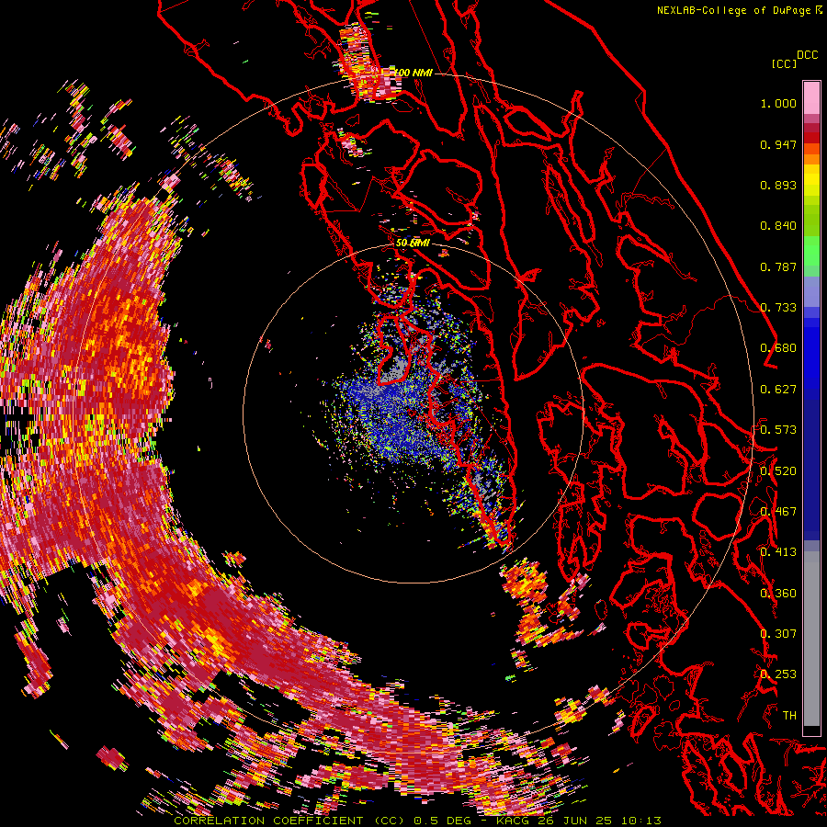Click the 0.520 scale value
Image resolution: width=827 pixels, height=827 pixels.
(x=778, y=471)
